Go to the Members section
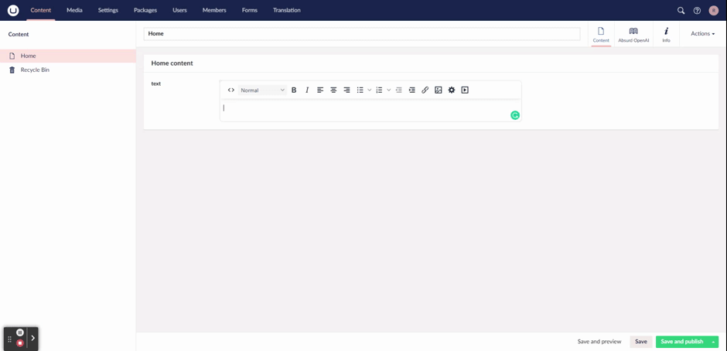 [x=214, y=10]
